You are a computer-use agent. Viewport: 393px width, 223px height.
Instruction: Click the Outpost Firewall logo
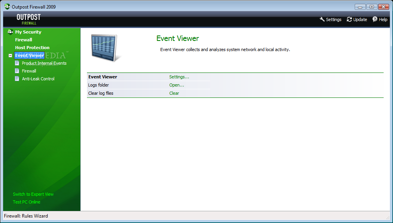[28, 19]
